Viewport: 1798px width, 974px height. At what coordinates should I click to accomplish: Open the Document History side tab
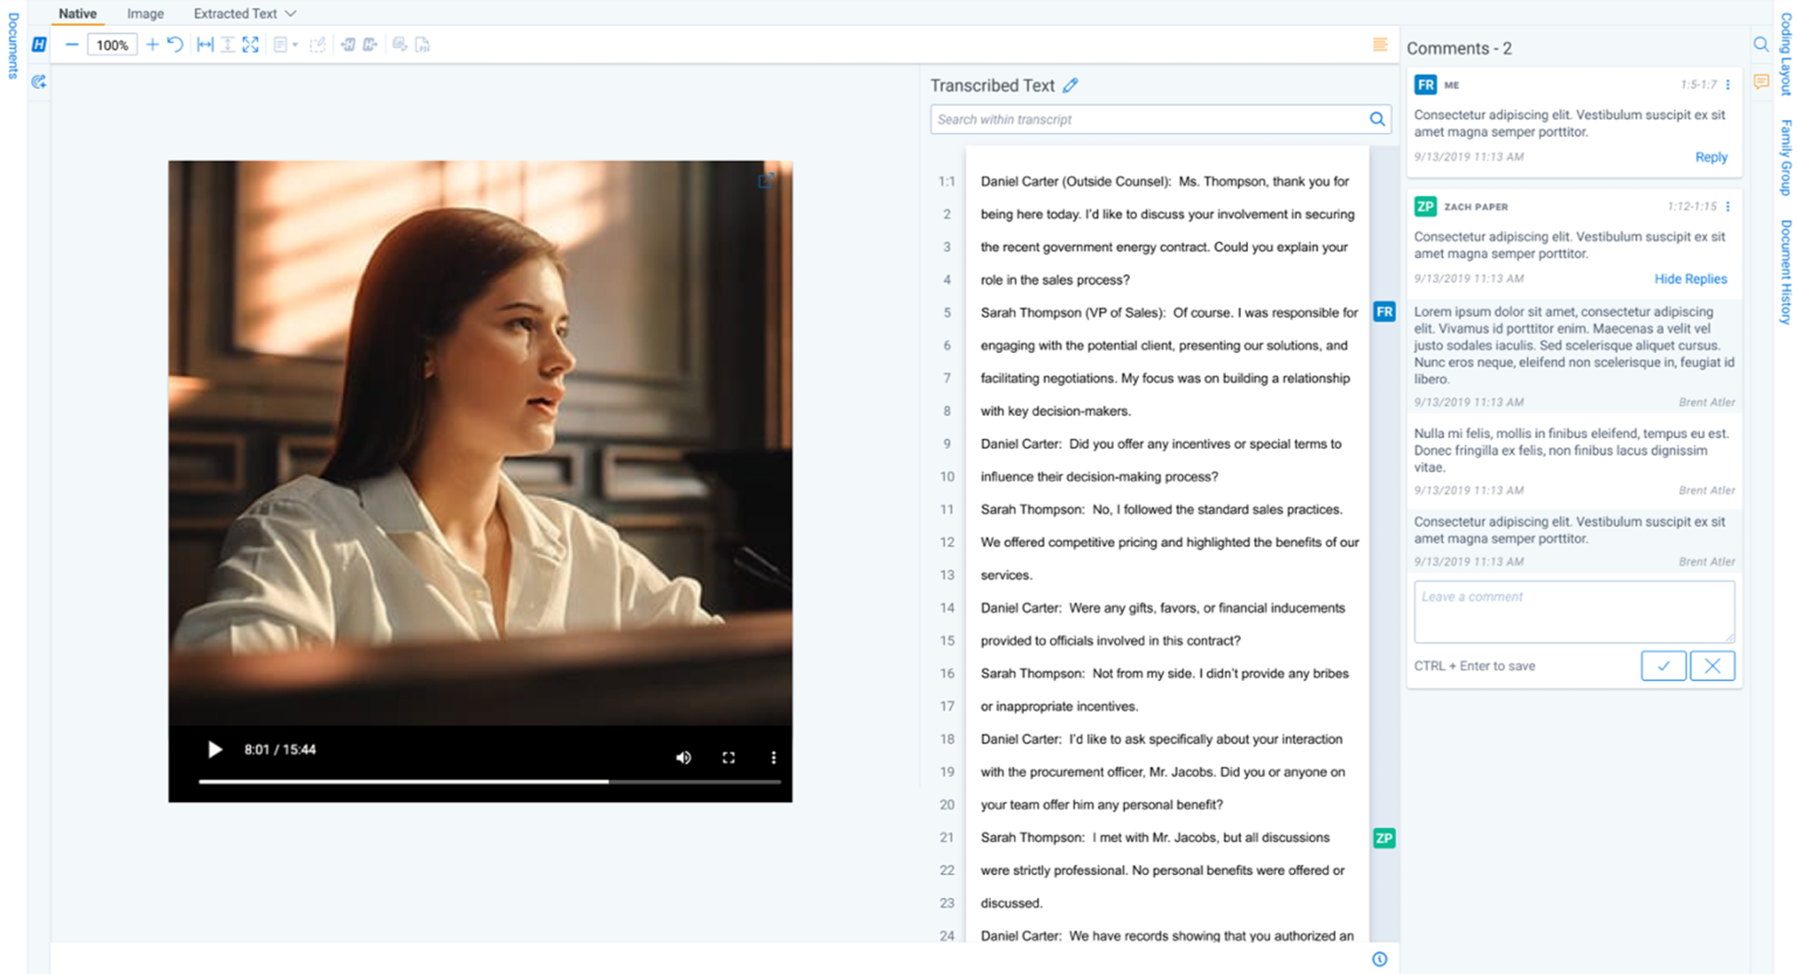[1786, 272]
